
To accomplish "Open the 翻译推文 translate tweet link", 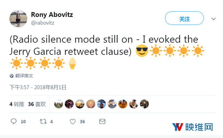I will pos(24,76).
